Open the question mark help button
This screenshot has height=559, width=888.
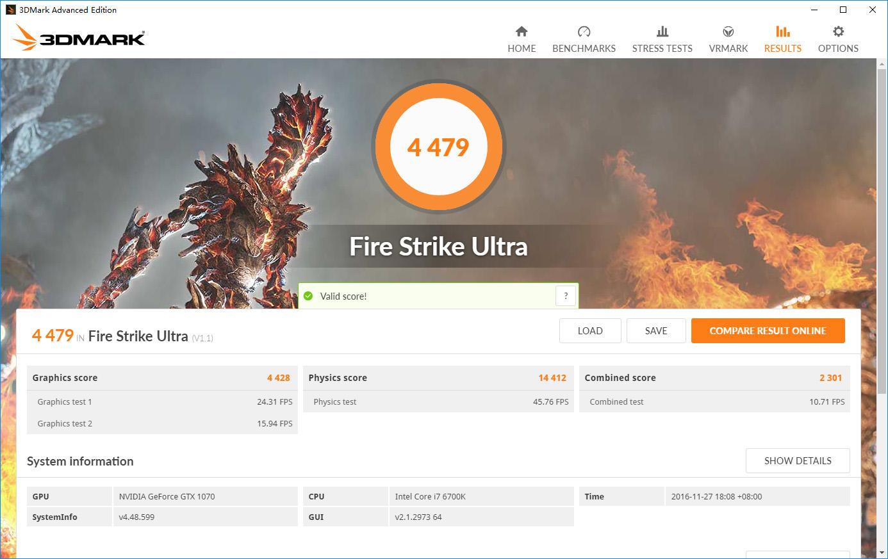tap(566, 296)
